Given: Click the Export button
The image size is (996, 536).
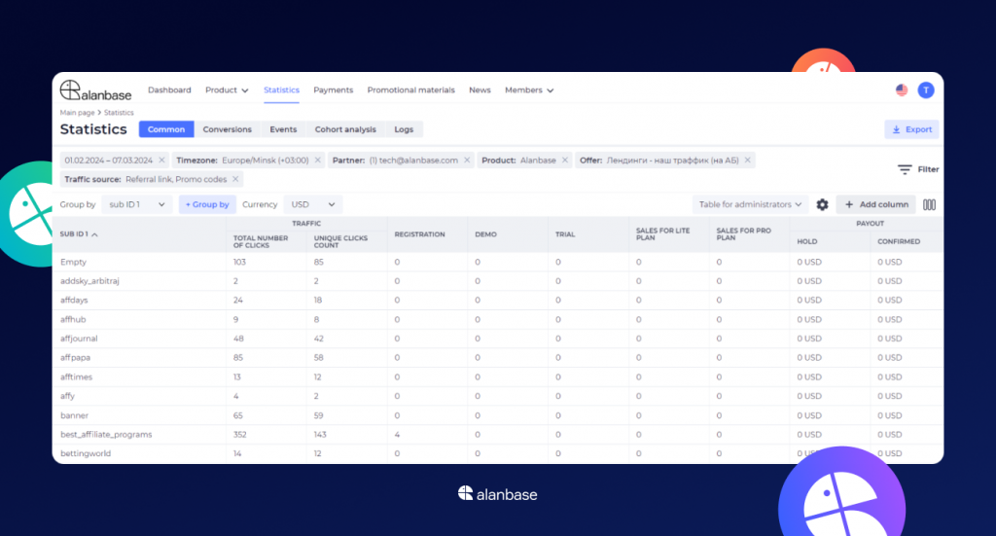Looking at the screenshot, I should (911, 129).
